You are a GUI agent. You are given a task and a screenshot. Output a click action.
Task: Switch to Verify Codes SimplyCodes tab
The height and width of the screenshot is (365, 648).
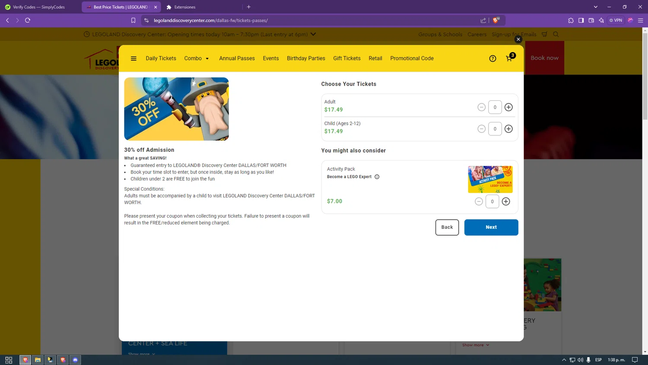(x=39, y=7)
